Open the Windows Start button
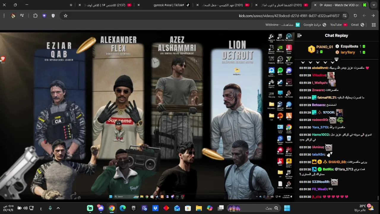This screenshot has height=214, width=380. [287, 208]
